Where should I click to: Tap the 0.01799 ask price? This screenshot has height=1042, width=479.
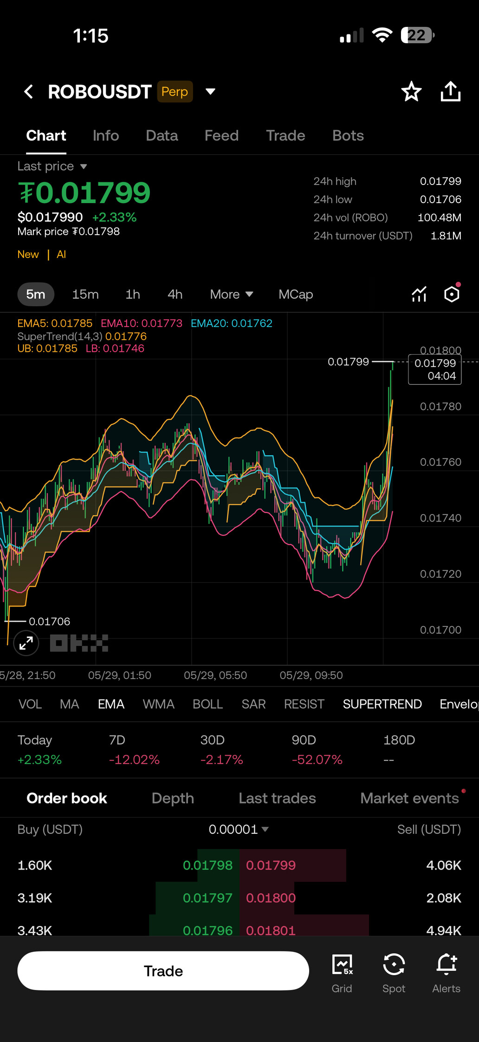[x=271, y=865]
